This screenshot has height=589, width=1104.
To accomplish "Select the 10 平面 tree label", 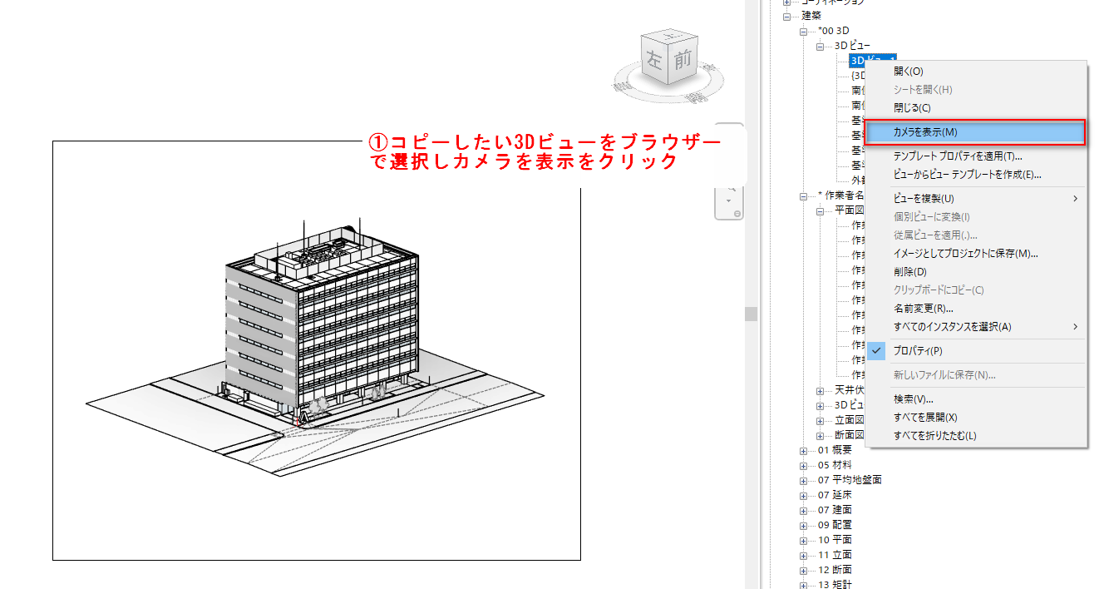I will 835,540.
